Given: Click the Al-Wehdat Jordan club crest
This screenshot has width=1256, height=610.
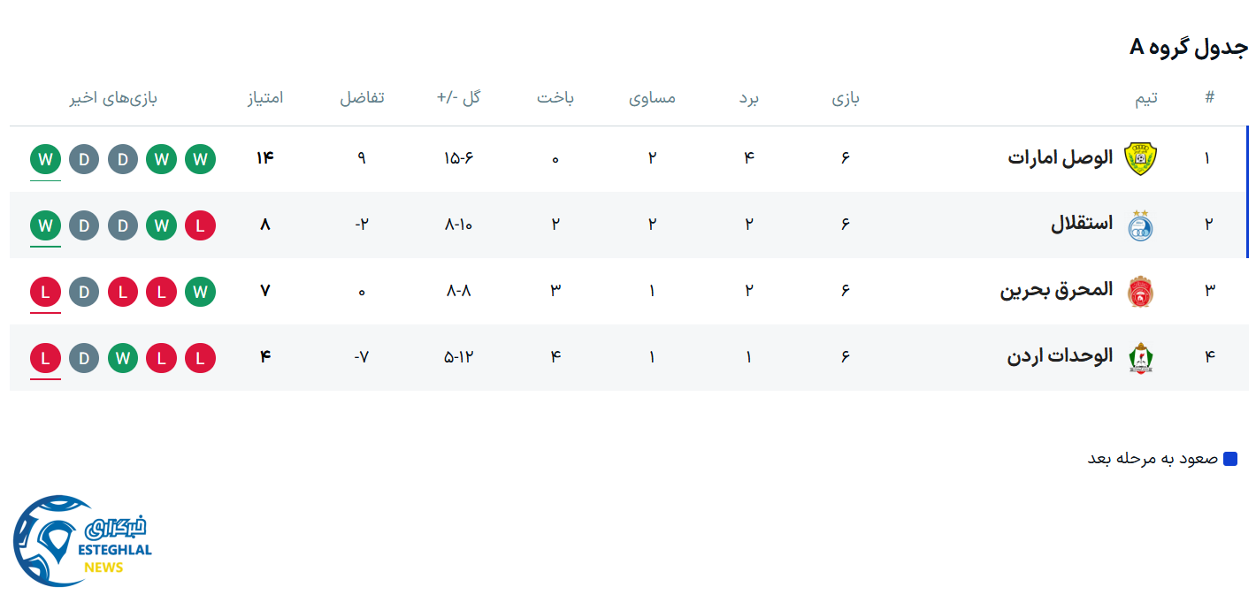Looking at the screenshot, I should pos(1140,358).
